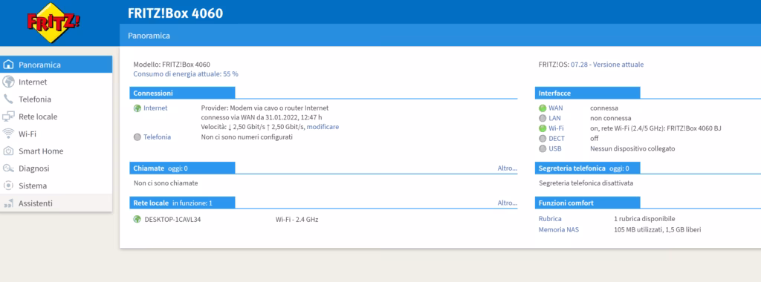
Task: Click the green Internet connection status icon
Action: (137, 108)
